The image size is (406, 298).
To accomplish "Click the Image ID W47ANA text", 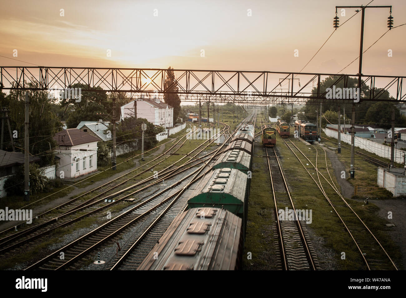I will [371, 280].
